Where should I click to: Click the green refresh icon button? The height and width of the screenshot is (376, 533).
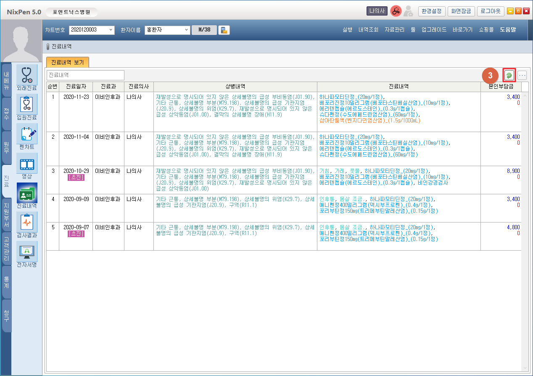(509, 75)
